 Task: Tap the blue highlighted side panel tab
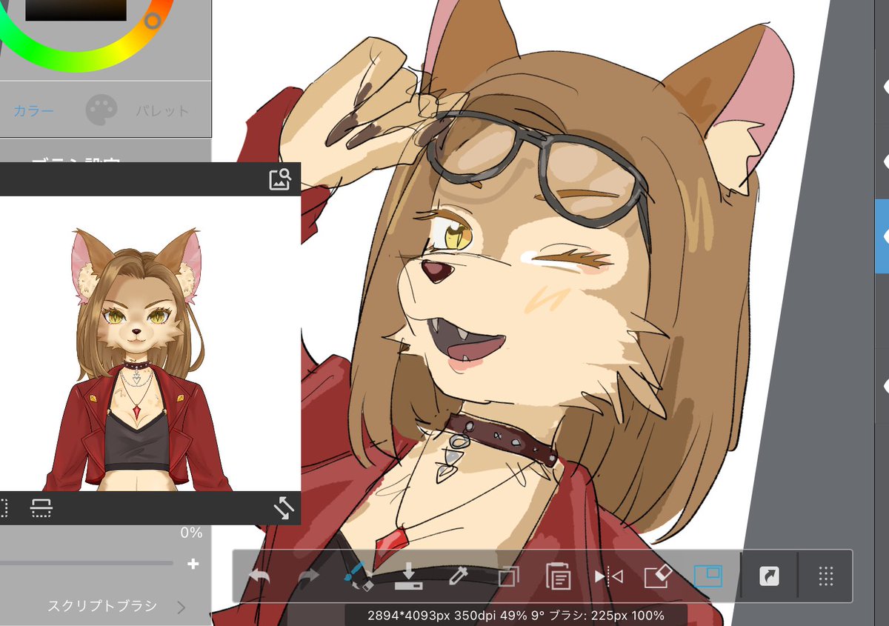[882, 236]
